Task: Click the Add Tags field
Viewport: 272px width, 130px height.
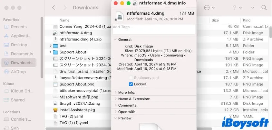Action: (x=154, y=30)
